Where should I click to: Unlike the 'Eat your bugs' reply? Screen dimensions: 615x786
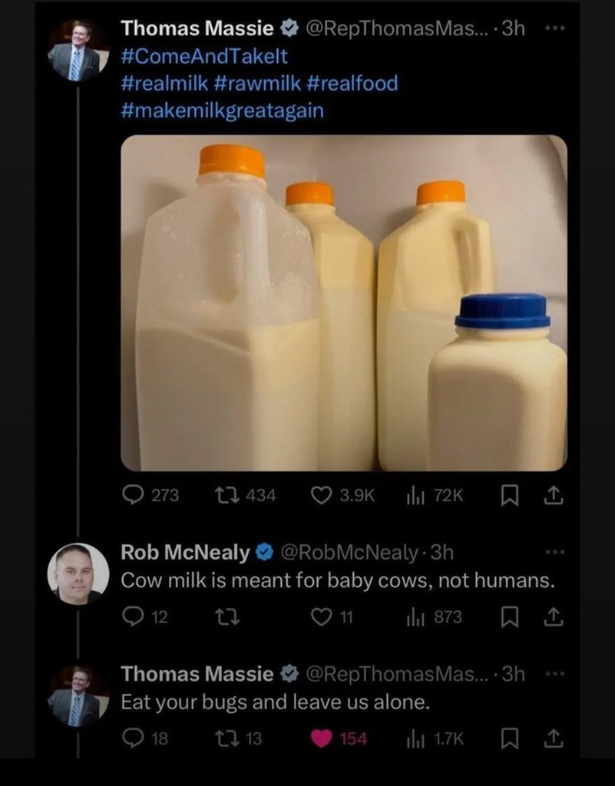click(321, 738)
